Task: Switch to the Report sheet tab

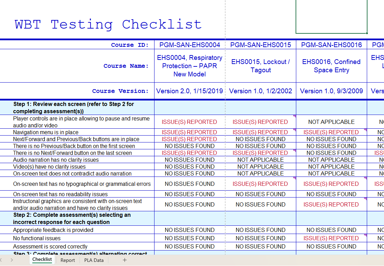Action: [67, 260]
